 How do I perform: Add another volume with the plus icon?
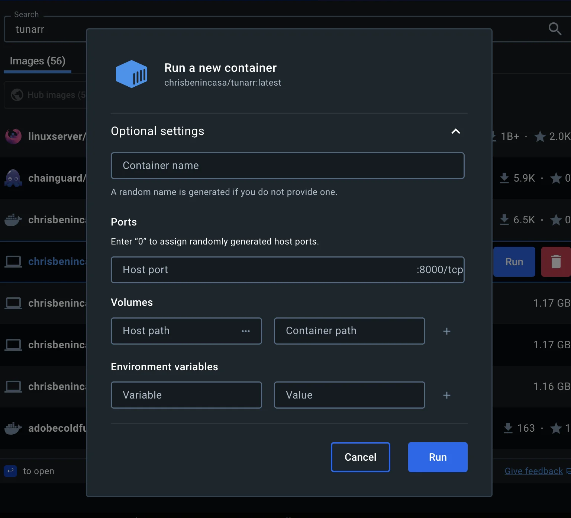[447, 331]
